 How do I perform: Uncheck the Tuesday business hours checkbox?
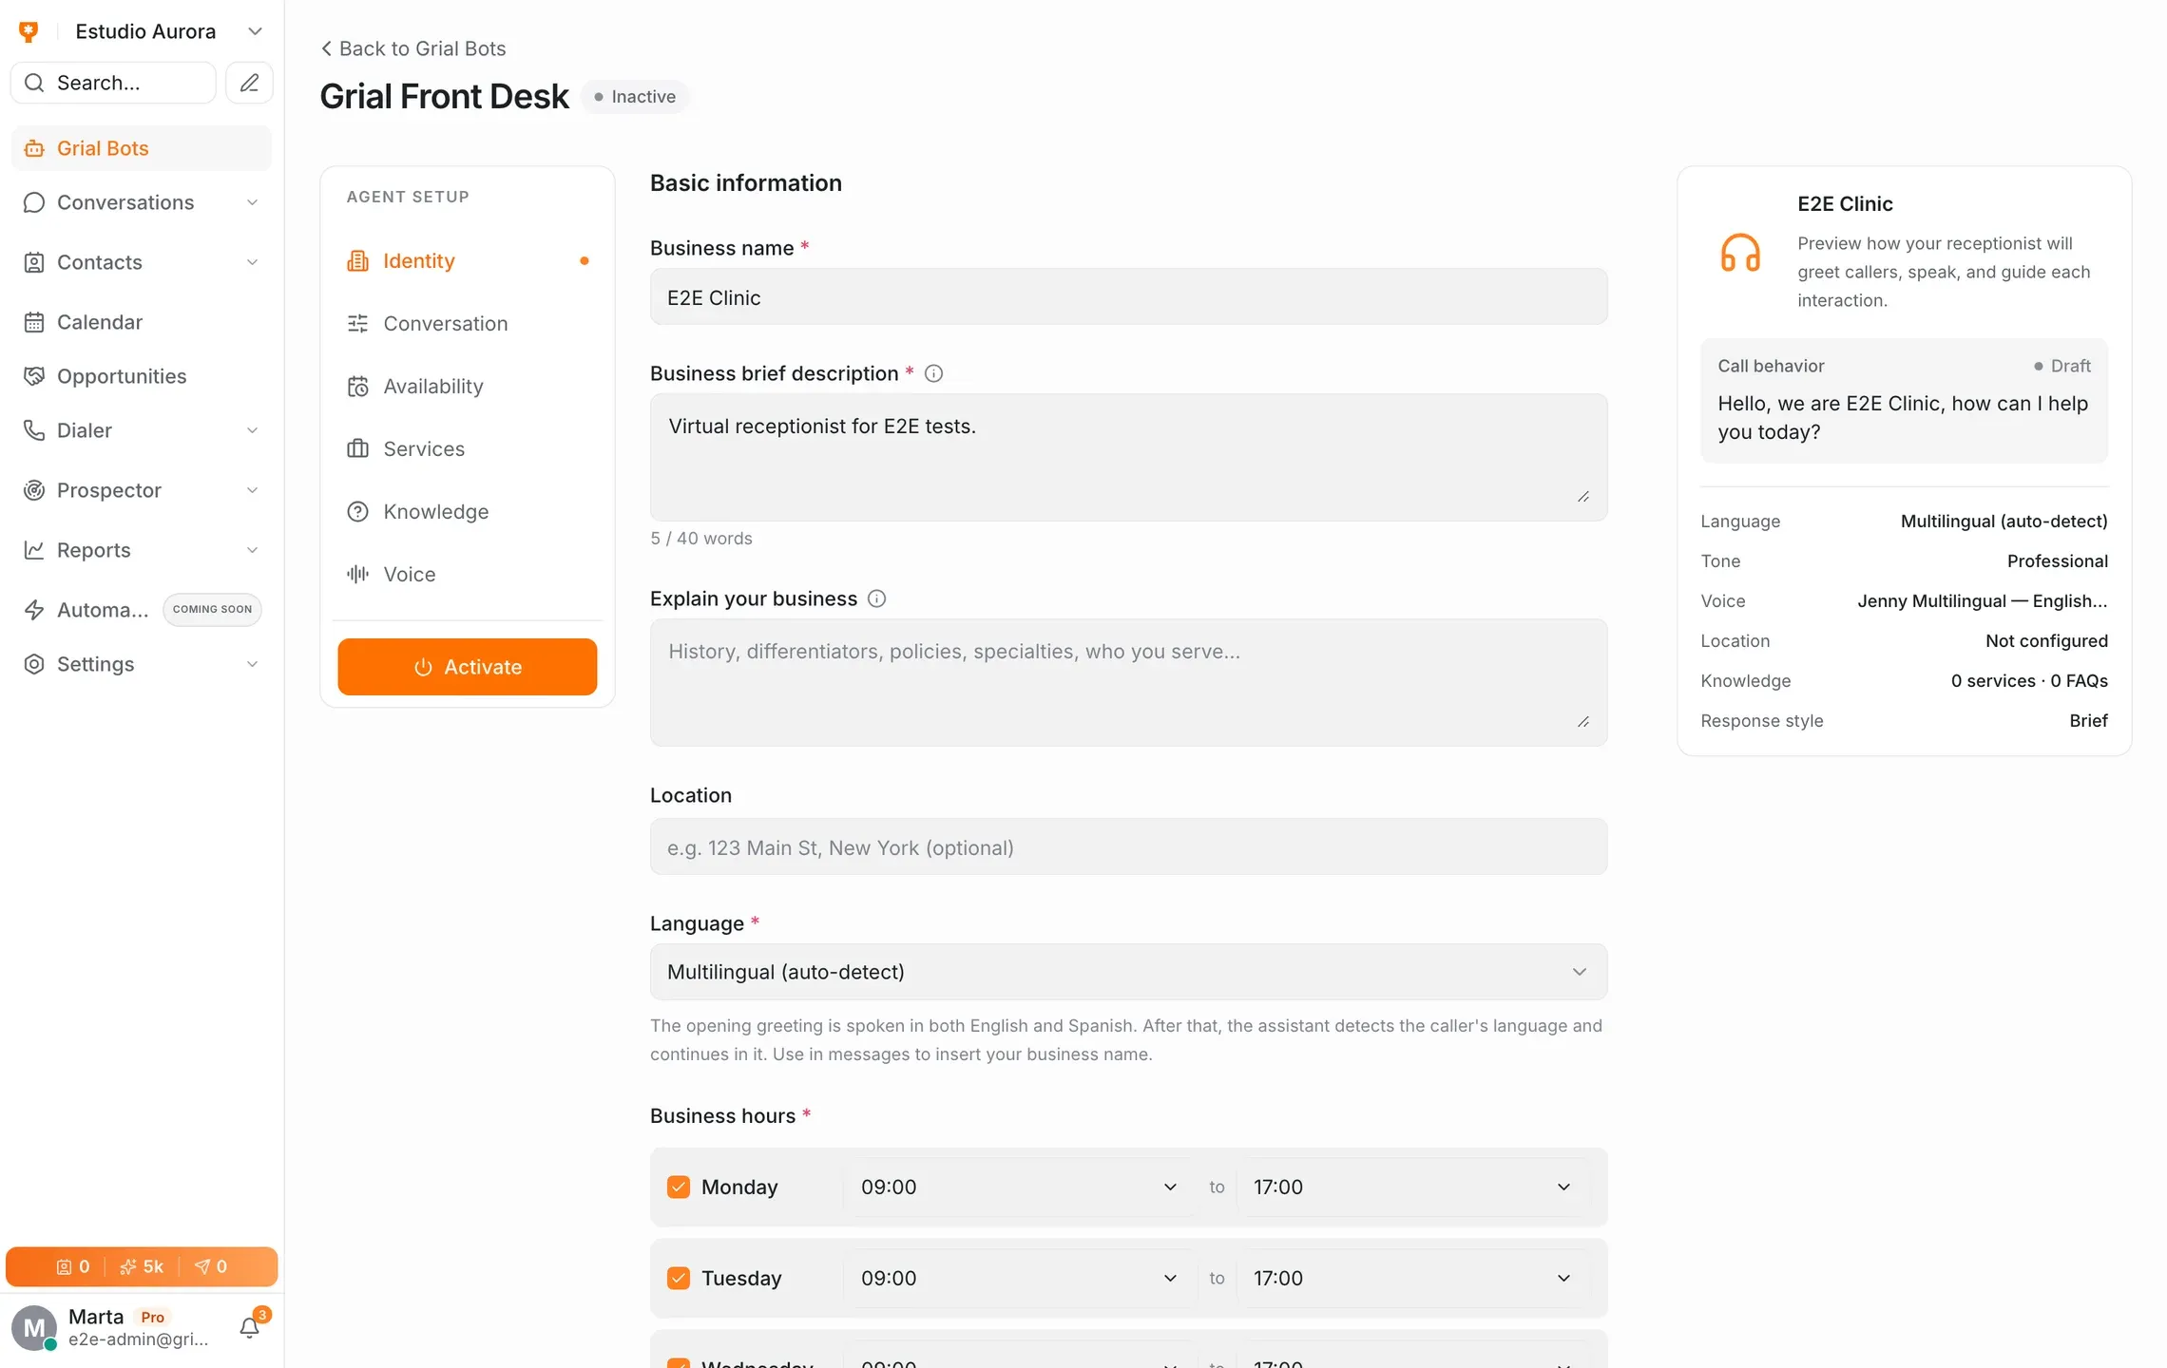[679, 1278]
